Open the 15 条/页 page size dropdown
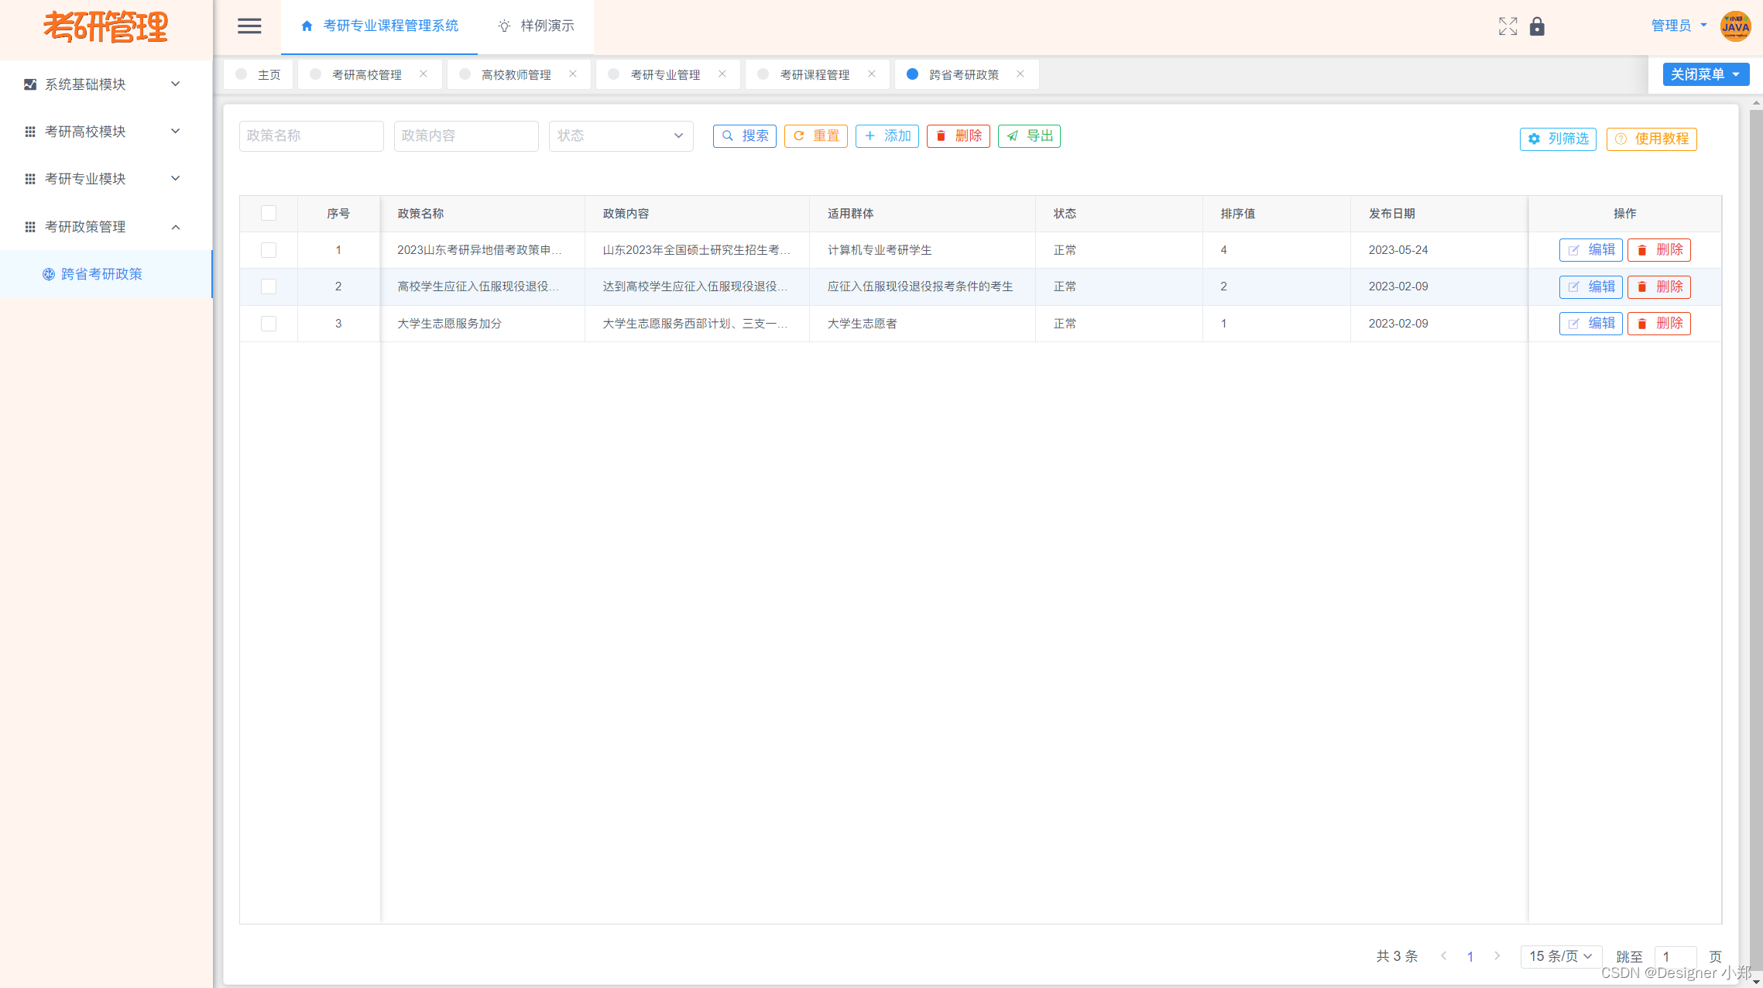 [x=1560, y=956]
